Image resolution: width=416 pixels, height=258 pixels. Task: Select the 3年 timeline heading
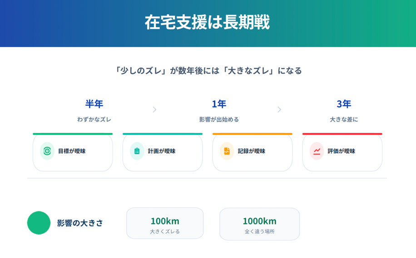(344, 104)
